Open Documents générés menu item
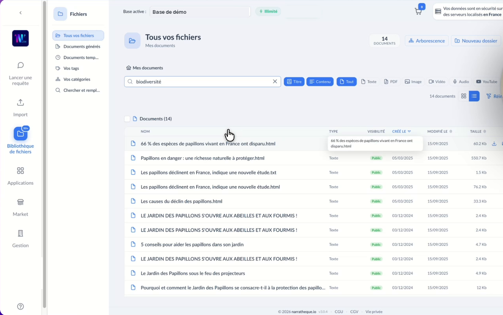The image size is (503, 315). tap(78, 46)
